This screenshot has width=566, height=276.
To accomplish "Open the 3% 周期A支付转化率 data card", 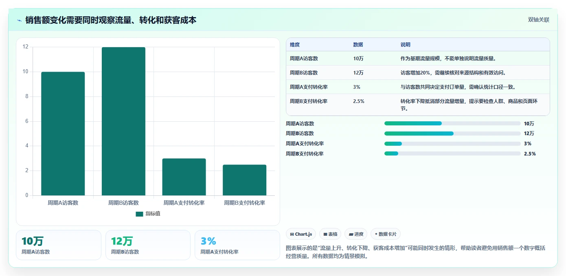I will 237,245.
